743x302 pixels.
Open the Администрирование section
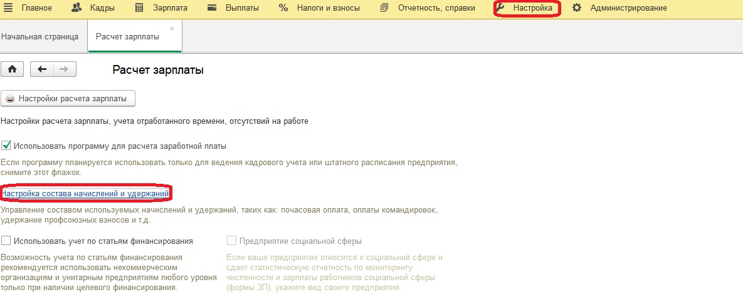(628, 8)
